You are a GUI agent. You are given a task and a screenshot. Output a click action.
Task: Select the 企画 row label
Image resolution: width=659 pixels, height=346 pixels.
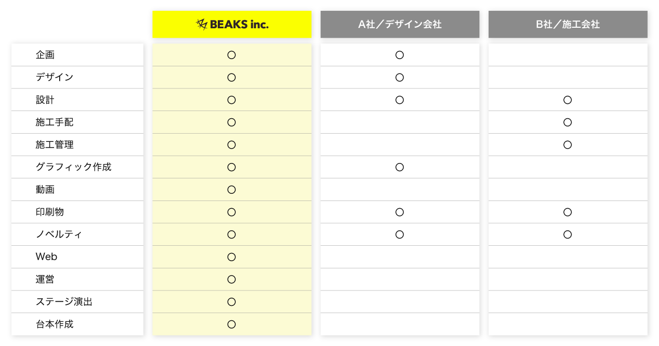click(45, 55)
